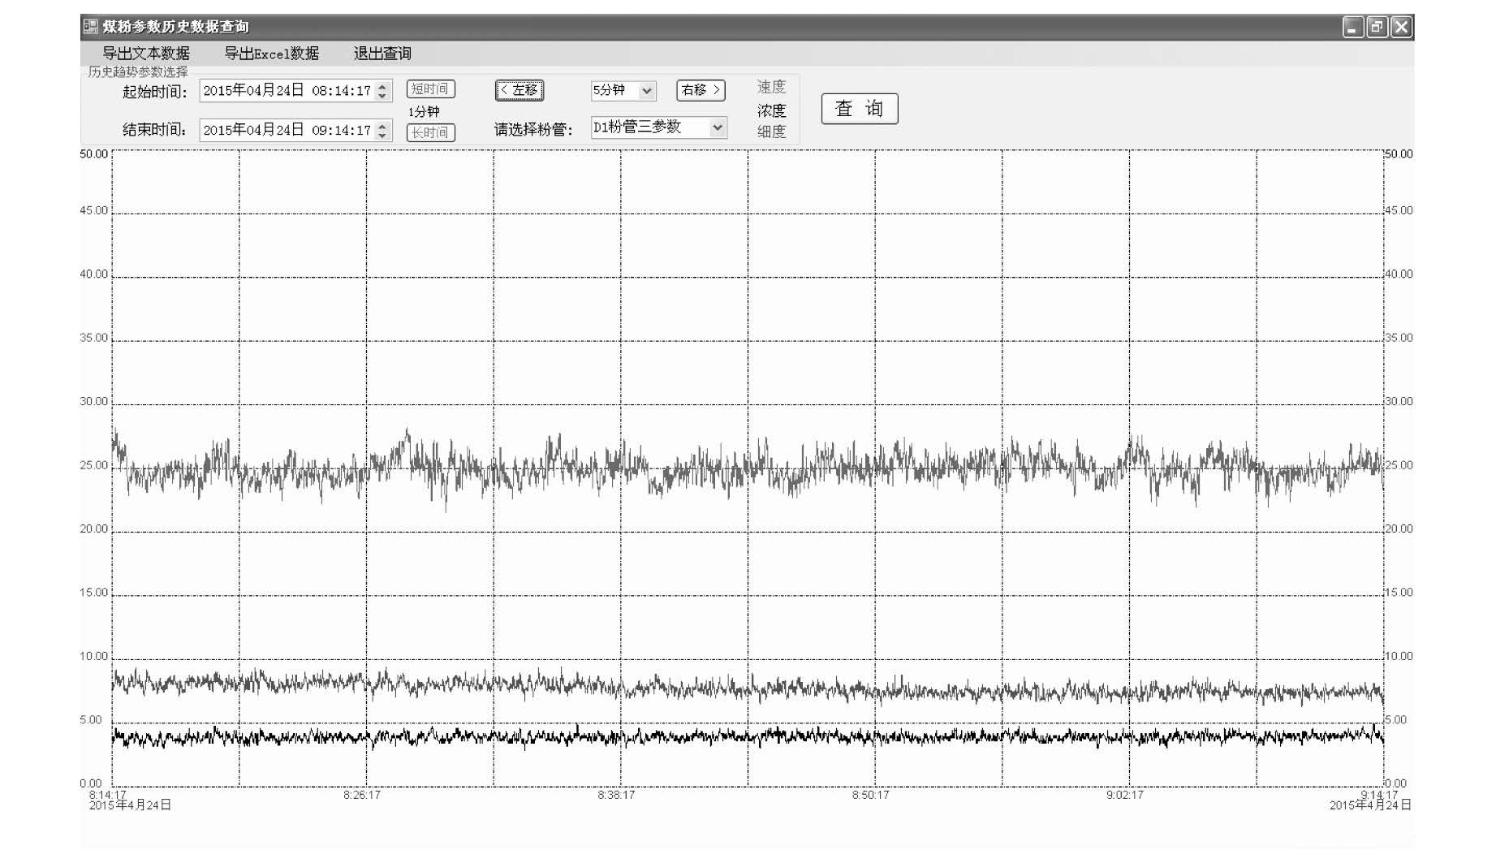Click the 短时间 button
1496x863 pixels.
coord(430,89)
